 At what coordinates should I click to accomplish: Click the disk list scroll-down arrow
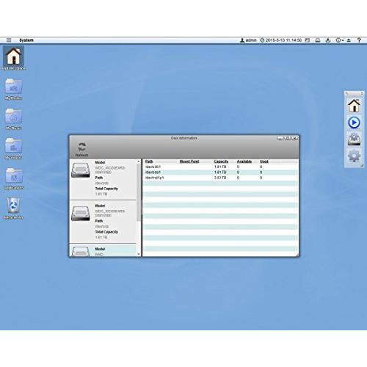point(139,254)
